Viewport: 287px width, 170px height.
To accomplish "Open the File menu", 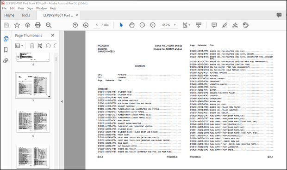I will (x=4, y=8).
